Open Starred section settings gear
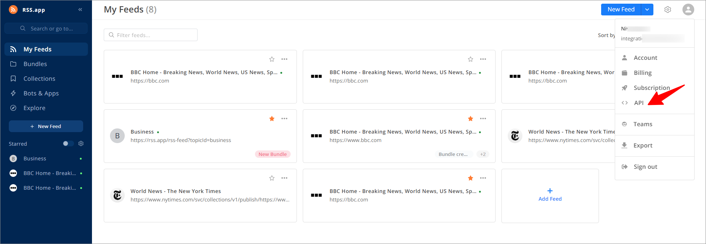The width and height of the screenshot is (706, 244). point(81,143)
